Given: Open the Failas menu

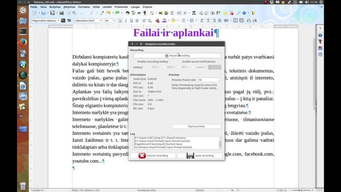Looking at the screenshot, I should click(34, 7).
